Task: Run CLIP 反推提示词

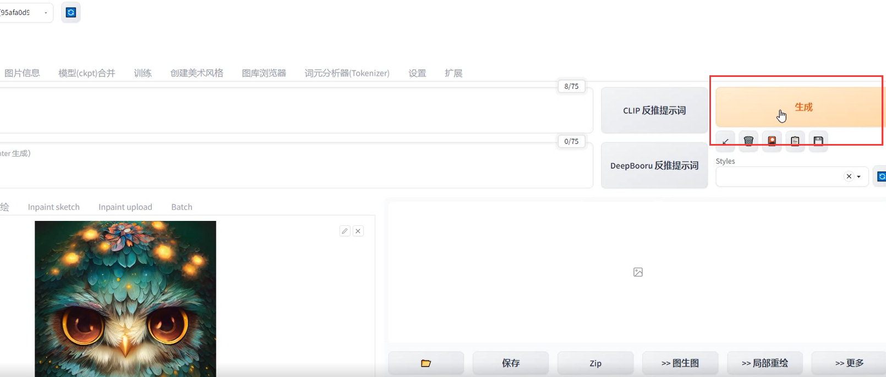Action: click(x=654, y=110)
